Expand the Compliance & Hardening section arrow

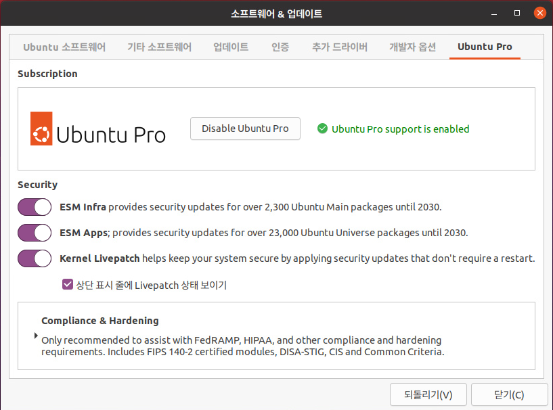(x=36, y=336)
